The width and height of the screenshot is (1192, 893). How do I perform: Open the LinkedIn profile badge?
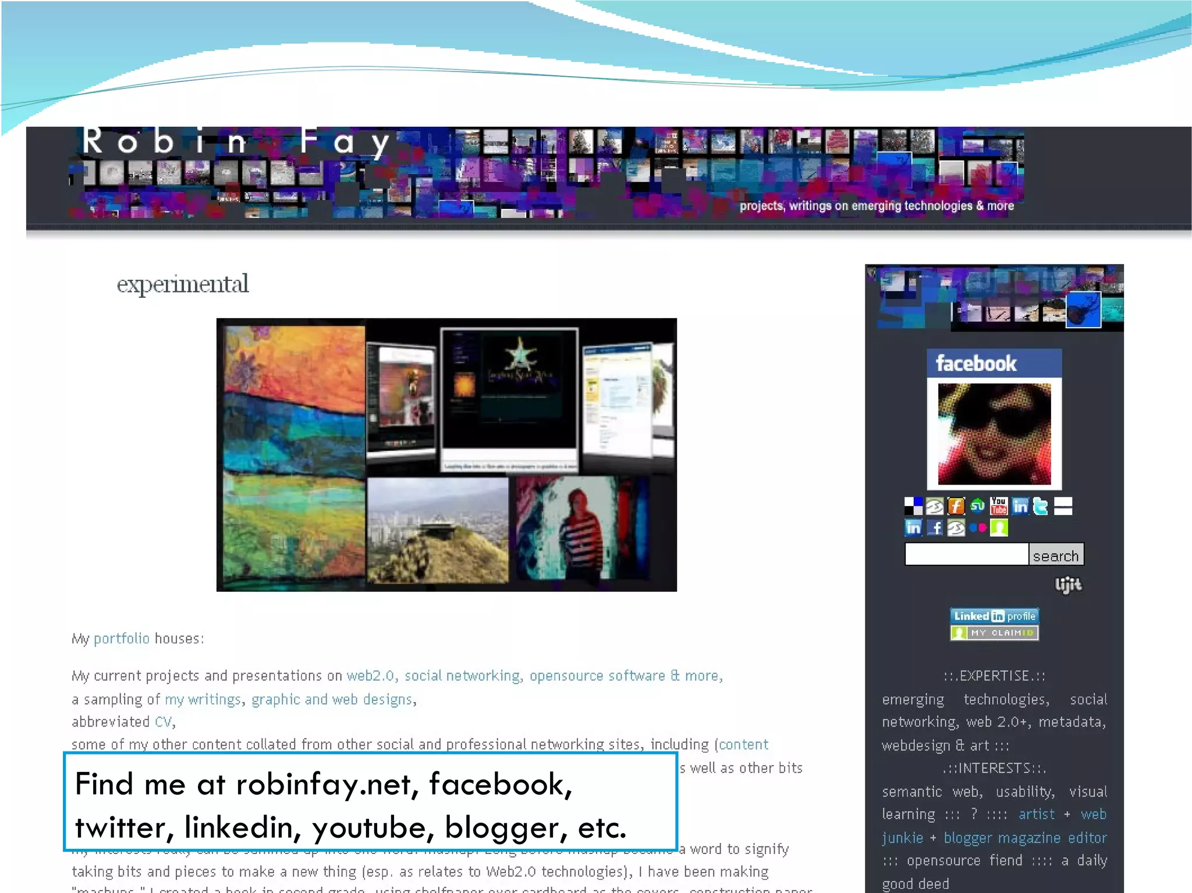(x=994, y=616)
